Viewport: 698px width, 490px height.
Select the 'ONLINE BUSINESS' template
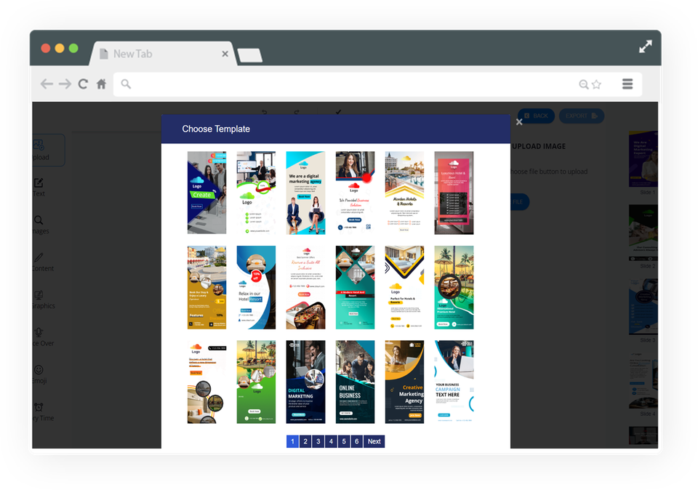pyautogui.click(x=355, y=382)
